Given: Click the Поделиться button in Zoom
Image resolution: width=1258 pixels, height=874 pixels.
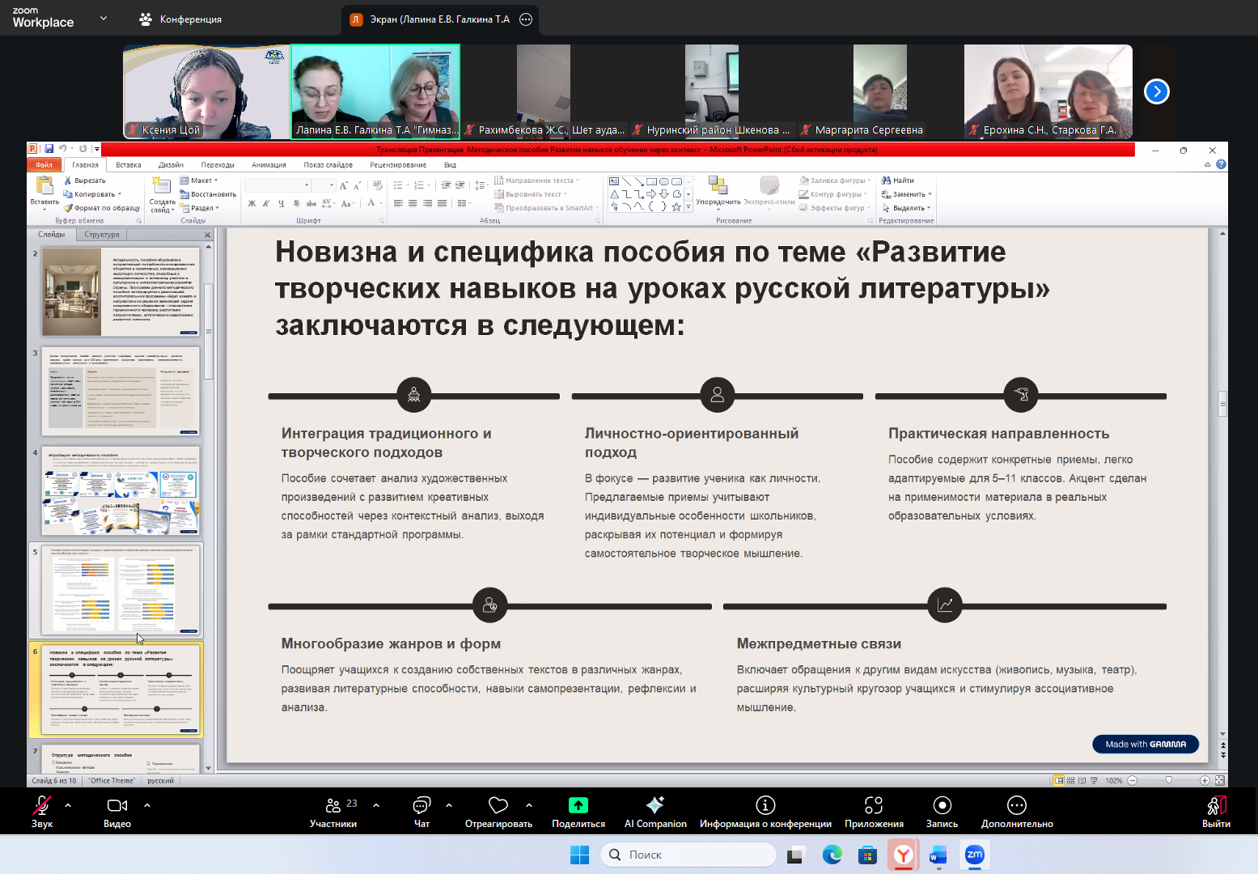Looking at the screenshot, I should (577, 812).
